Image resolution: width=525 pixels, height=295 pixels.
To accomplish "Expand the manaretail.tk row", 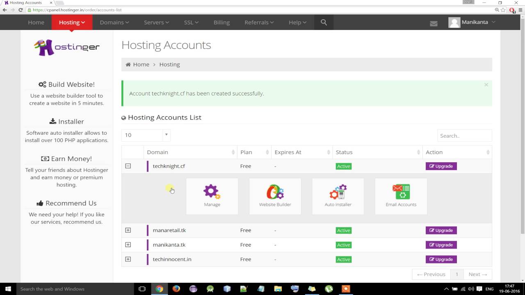I will tap(128, 230).
